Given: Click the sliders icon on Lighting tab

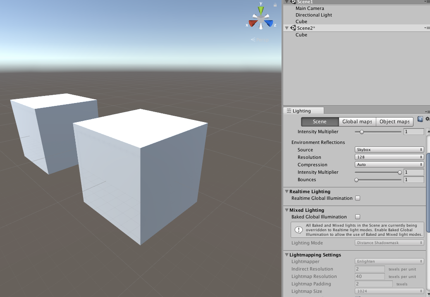Looking at the screenshot, I should click(x=289, y=110).
